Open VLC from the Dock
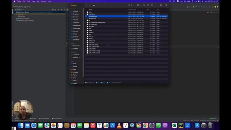The image size is (231, 130). pos(119,125)
